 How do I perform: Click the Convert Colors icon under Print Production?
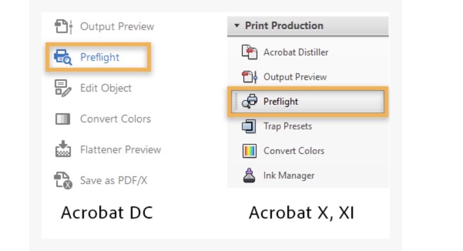(251, 151)
